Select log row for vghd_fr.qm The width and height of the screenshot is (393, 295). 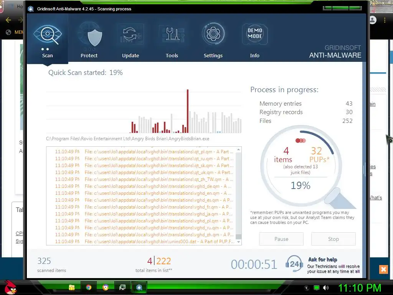[x=144, y=207]
